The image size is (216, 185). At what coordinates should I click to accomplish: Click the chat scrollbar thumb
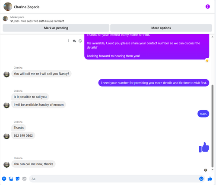(x=213, y=126)
